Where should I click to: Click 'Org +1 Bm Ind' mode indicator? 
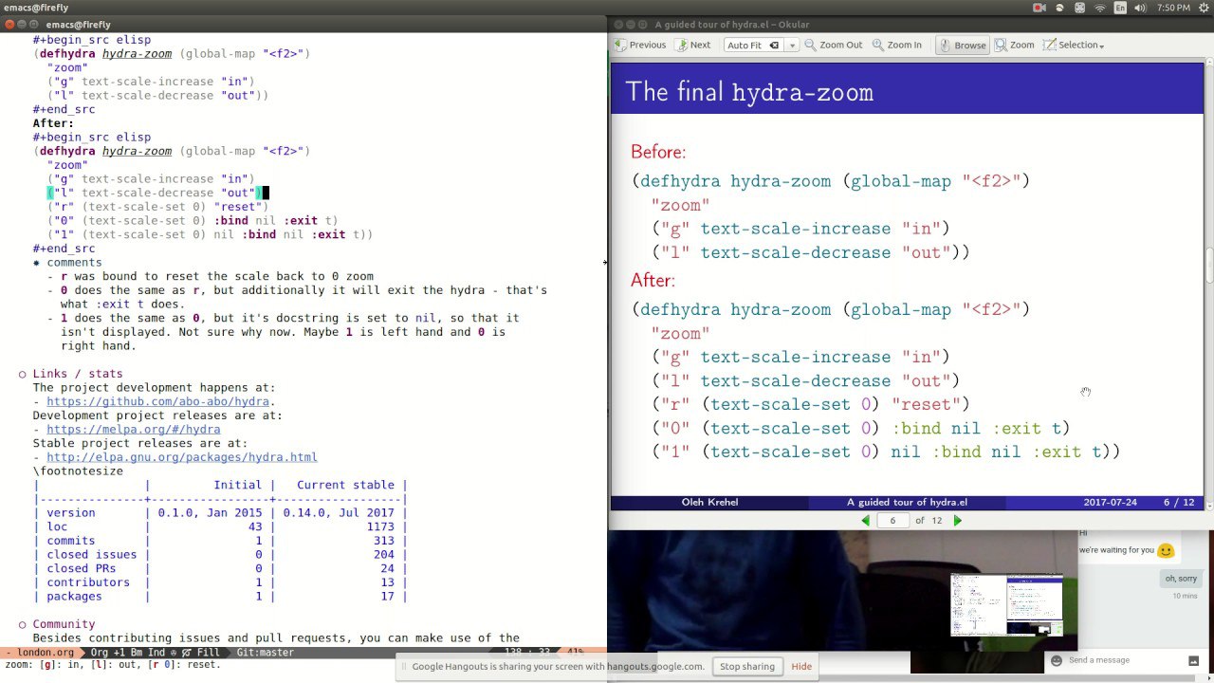coord(130,653)
